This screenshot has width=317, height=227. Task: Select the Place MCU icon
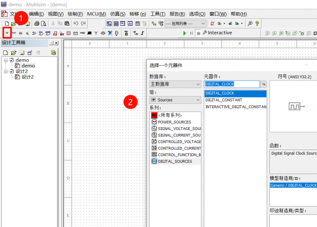pyautogui.click(x=126, y=33)
